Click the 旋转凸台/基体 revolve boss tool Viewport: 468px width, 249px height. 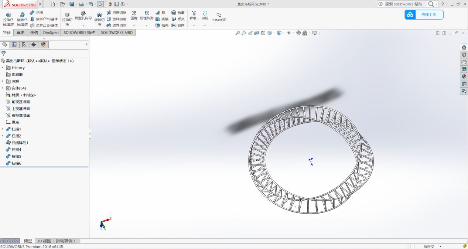point(22,19)
